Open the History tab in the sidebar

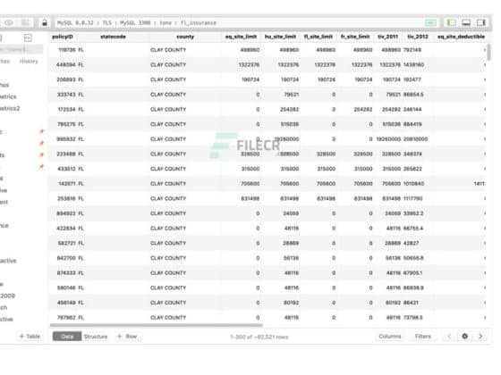click(x=29, y=62)
